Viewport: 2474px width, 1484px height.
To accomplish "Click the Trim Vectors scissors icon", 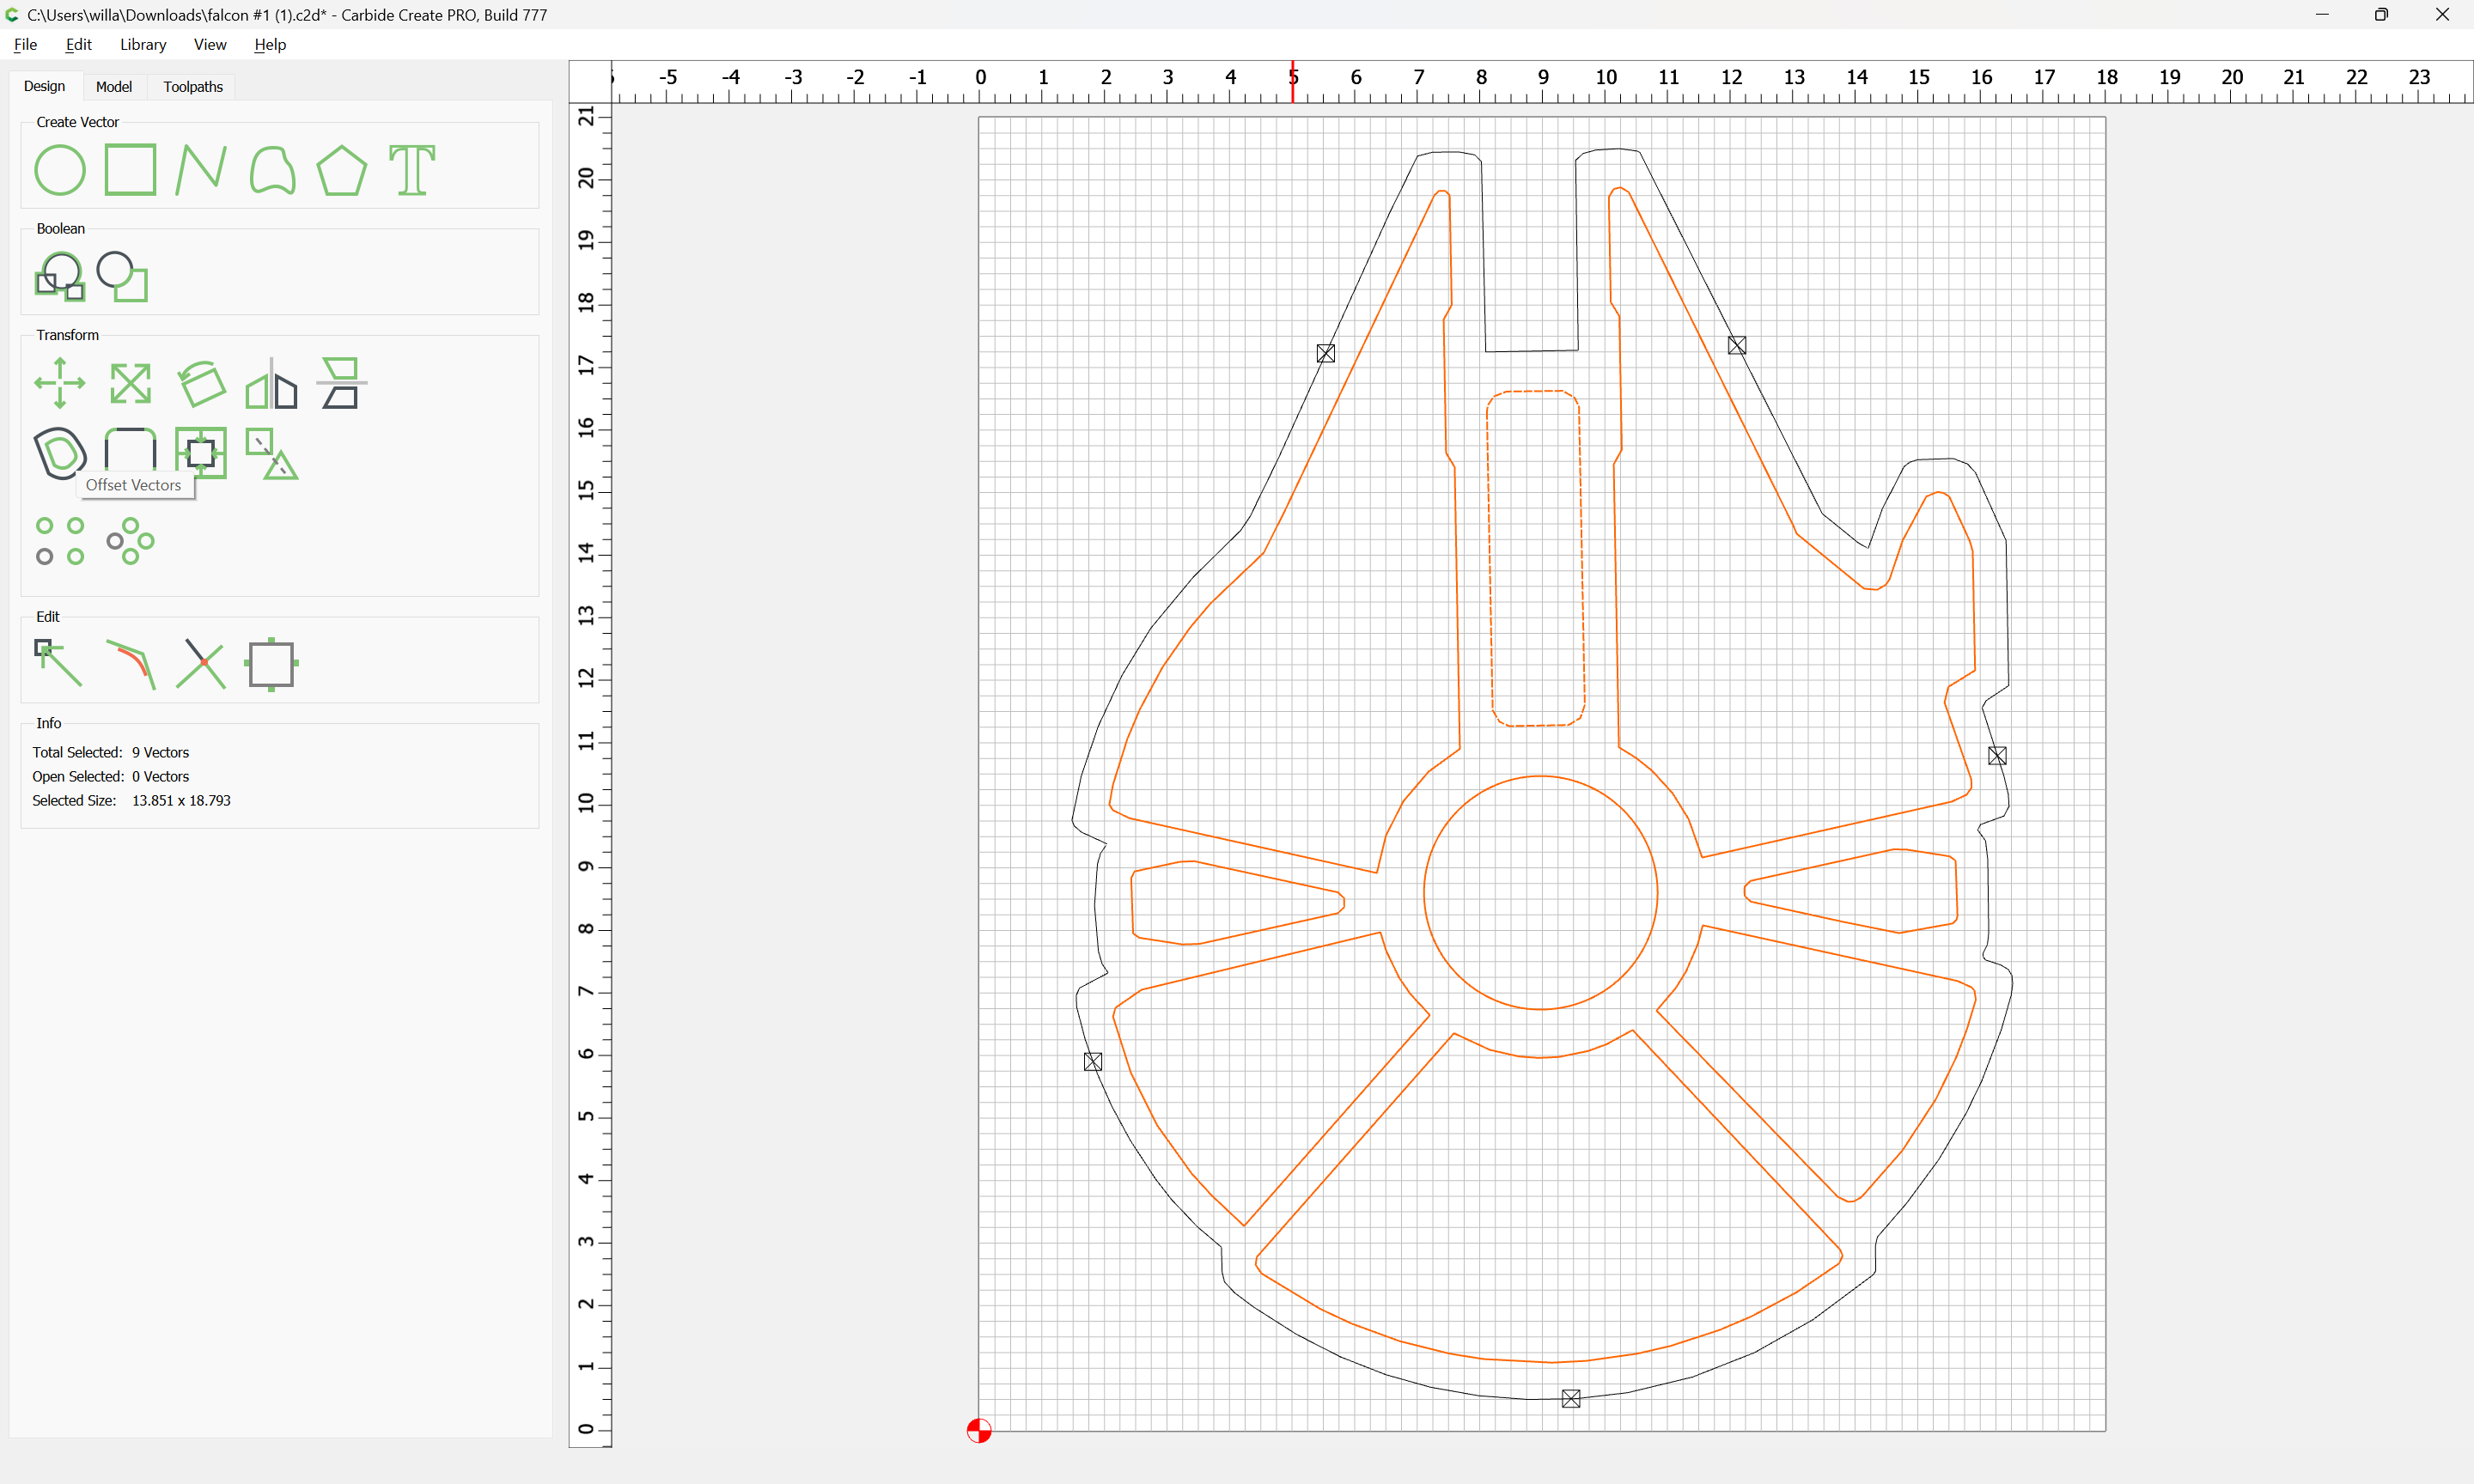I will (x=201, y=664).
